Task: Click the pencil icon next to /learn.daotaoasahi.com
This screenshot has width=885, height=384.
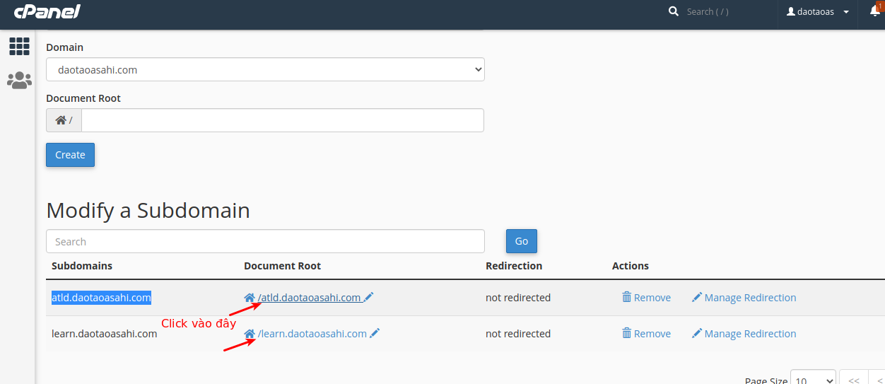Action: (375, 333)
